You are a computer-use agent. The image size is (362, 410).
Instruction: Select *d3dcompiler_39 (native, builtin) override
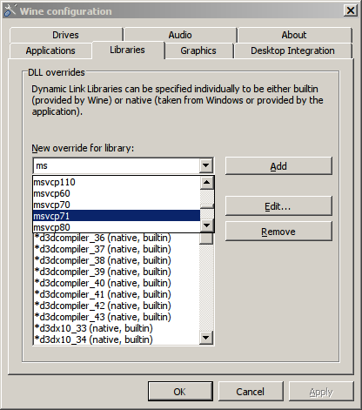point(117,272)
